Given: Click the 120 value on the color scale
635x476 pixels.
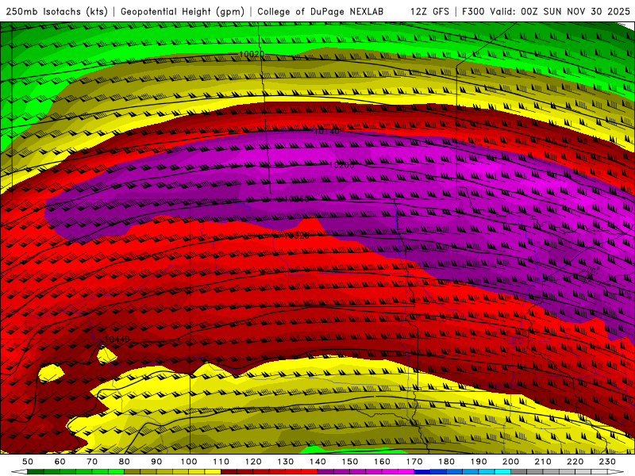Looking at the screenshot, I should pos(253,462).
